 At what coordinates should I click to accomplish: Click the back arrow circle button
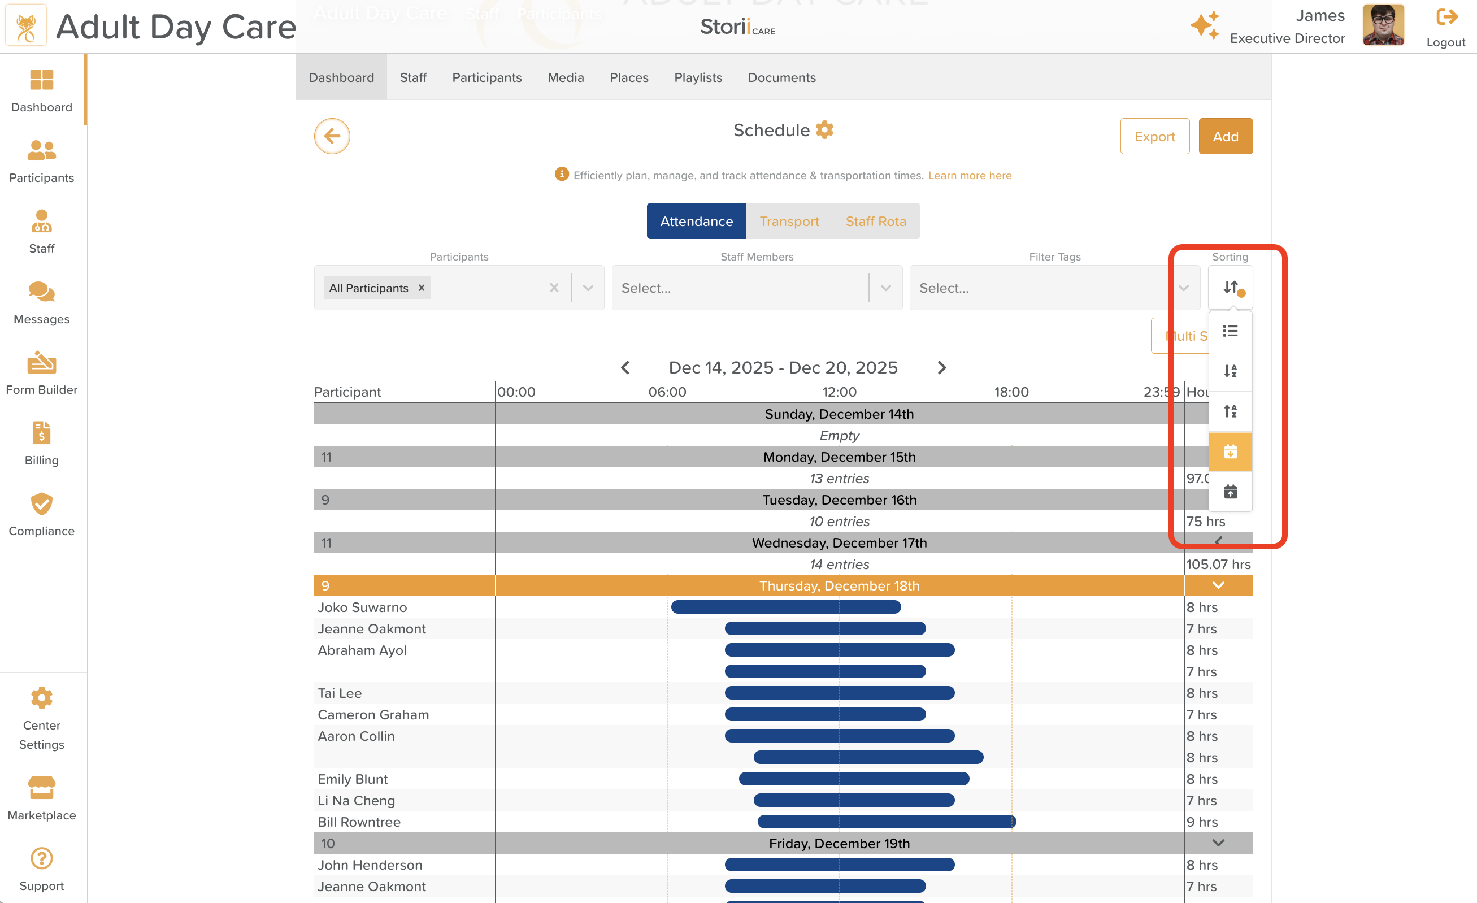(x=332, y=136)
